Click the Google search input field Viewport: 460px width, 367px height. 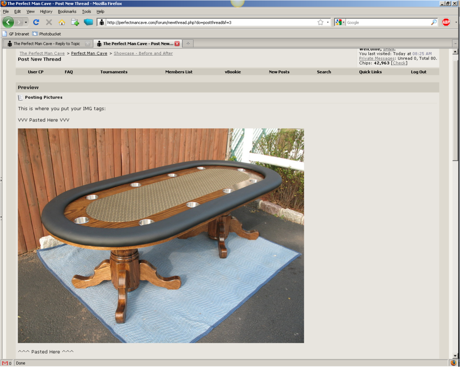[x=388, y=22]
